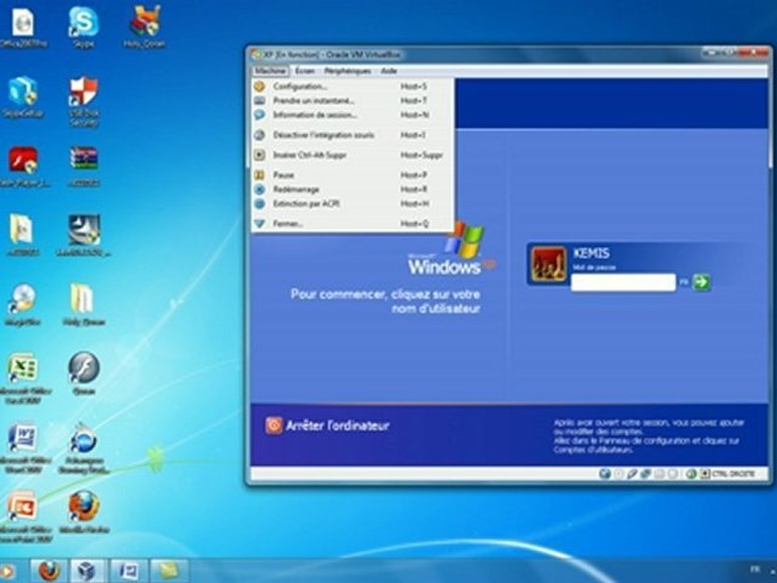Screen dimensions: 777x583
Task: Open the Aide menu
Action: pyautogui.click(x=389, y=71)
